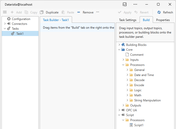The height and width of the screenshot is (129, 176).
Task: Expand the String Manipulation folder
Action: [127, 100]
